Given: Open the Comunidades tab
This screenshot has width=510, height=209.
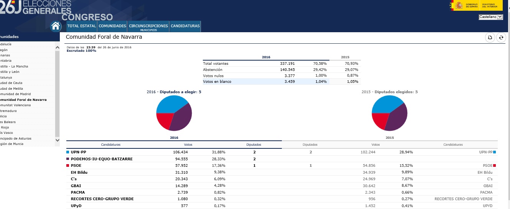Looking at the screenshot, I should point(112,26).
